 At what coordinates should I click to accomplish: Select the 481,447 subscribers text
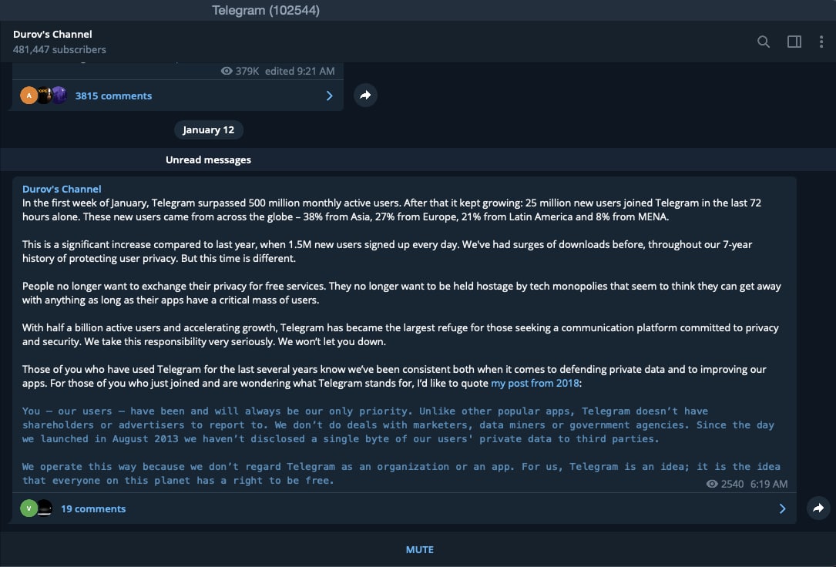[59, 49]
